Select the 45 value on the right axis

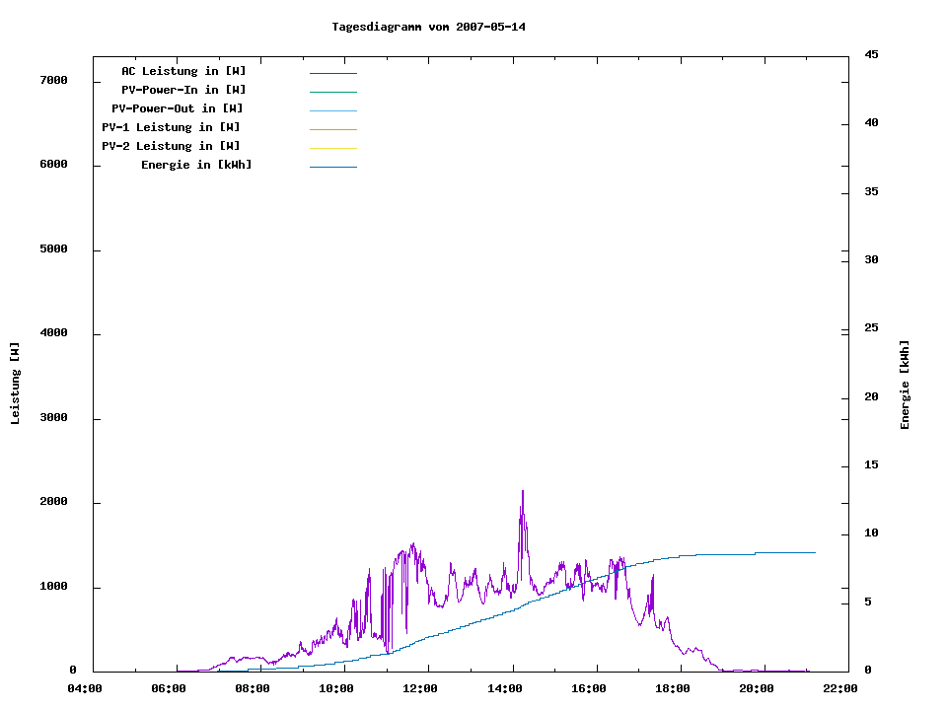click(x=871, y=54)
